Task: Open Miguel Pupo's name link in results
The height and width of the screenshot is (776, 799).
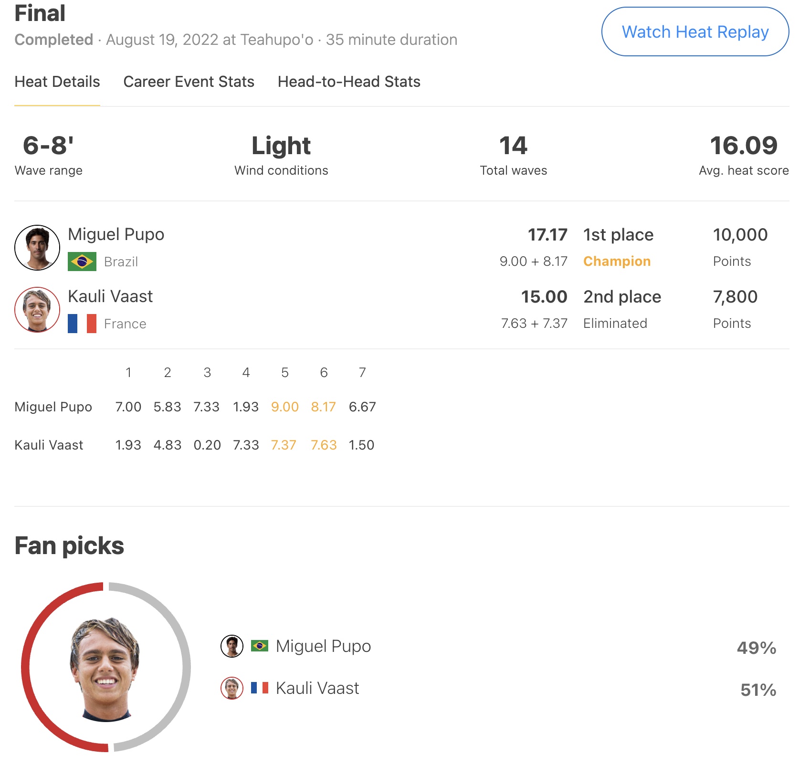Action: [x=116, y=234]
